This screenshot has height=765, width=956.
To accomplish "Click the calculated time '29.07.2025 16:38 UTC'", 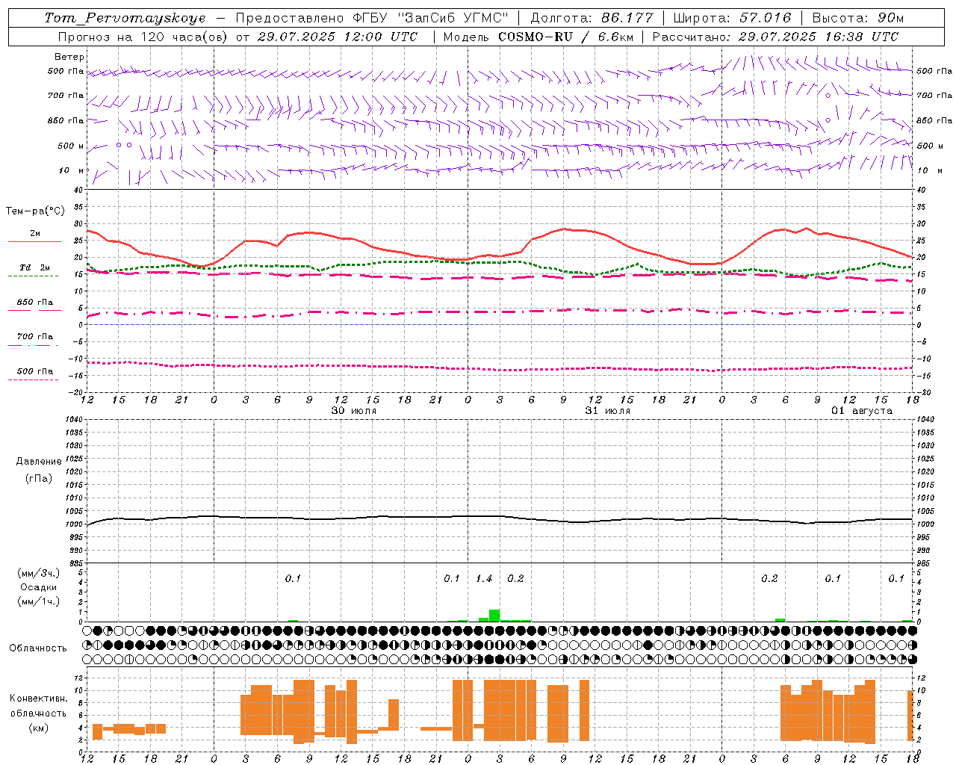I will pyautogui.click(x=818, y=37).
